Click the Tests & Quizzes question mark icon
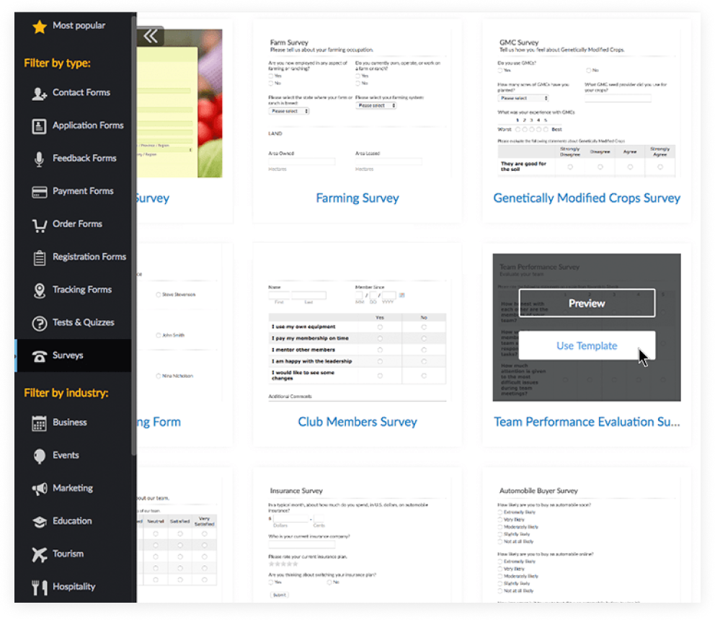The width and height of the screenshot is (715, 620). 40,324
